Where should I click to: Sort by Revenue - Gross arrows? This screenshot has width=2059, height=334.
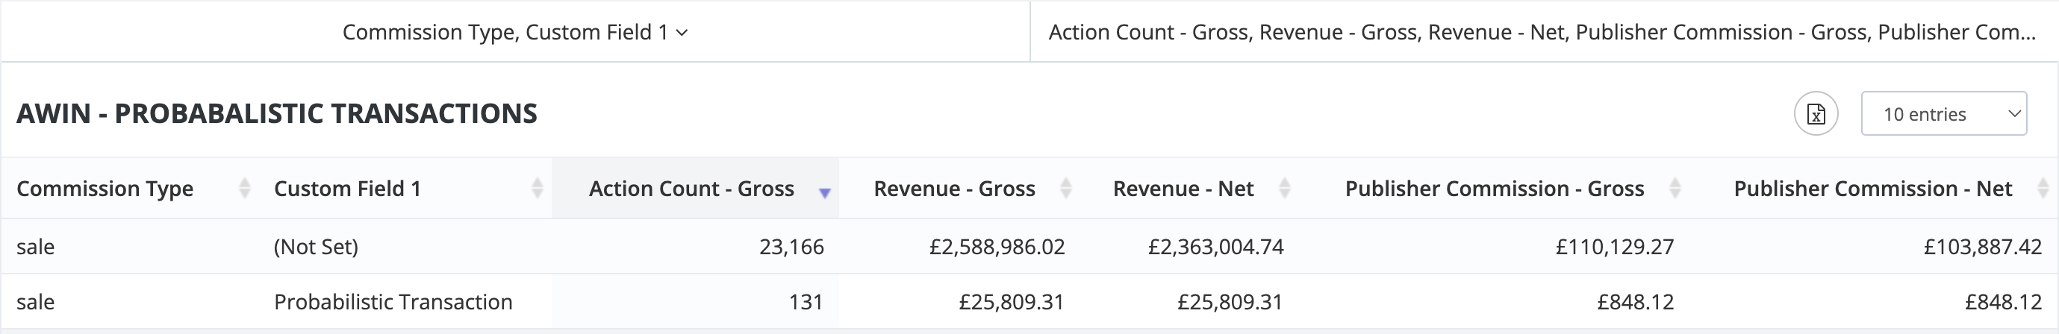pyautogui.click(x=1065, y=189)
